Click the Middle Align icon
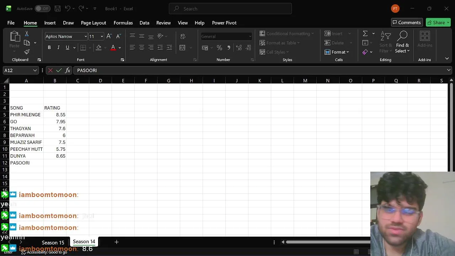The width and height of the screenshot is (455, 256). click(x=141, y=36)
